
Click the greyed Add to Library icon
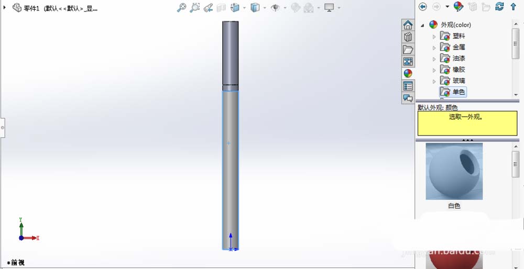pos(472,6)
